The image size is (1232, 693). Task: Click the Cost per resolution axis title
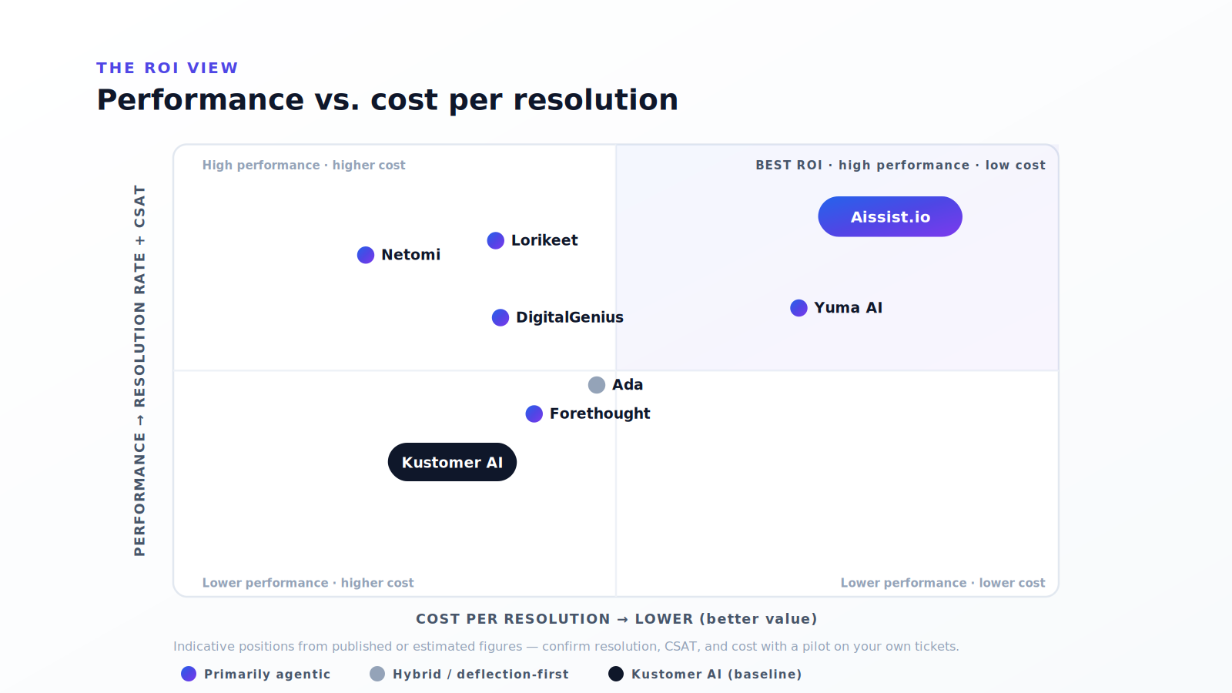pos(616,619)
